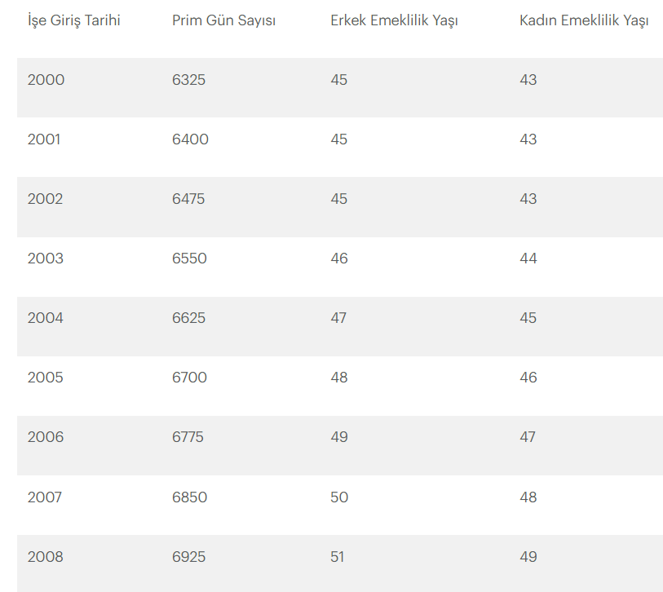Select the 6925 premium days cell
663x592 pixels.
click(188, 557)
